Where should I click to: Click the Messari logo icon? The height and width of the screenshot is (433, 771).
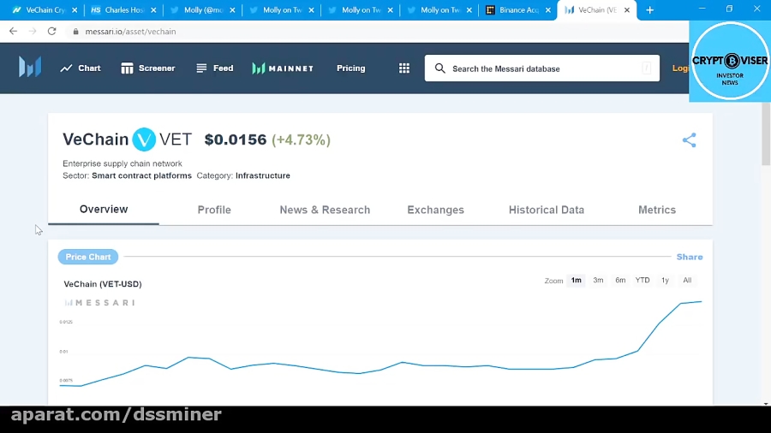click(30, 68)
